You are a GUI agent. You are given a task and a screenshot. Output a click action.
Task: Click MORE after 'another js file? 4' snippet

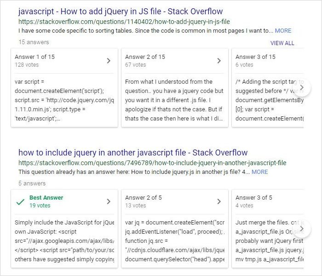coord(259,172)
